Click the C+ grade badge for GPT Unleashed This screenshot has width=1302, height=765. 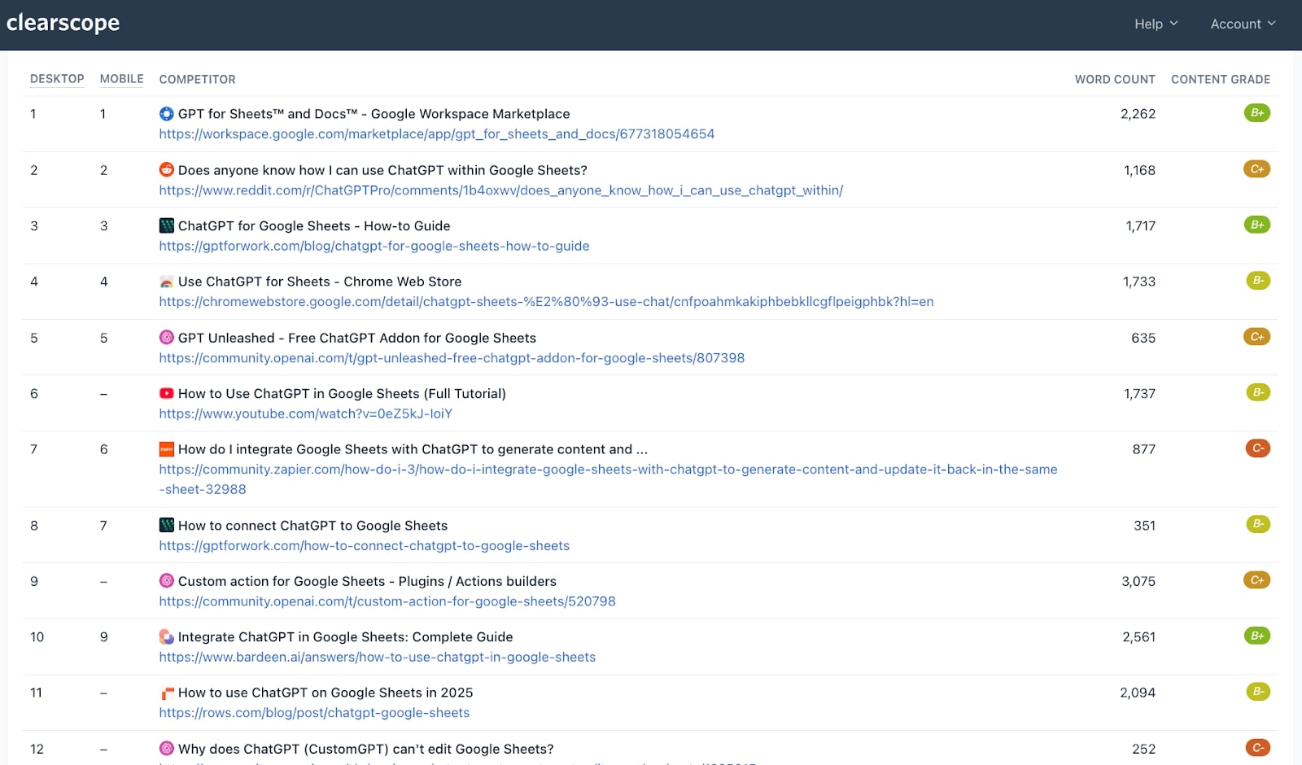(x=1257, y=337)
